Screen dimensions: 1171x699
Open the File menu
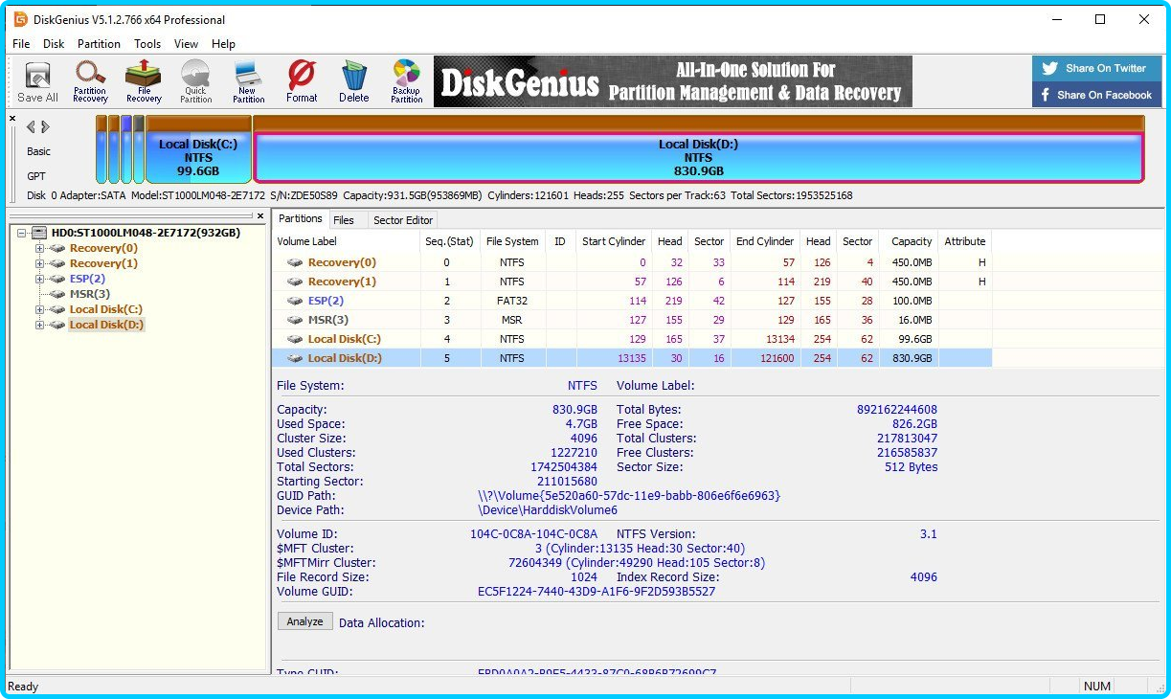[21, 44]
